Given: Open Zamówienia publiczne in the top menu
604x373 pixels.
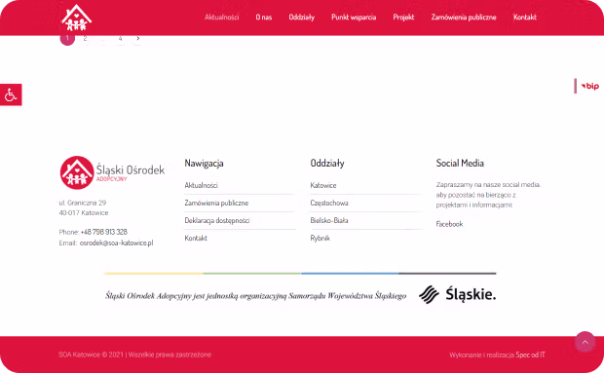Looking at the screenshot, I should [x=464, y=17].
